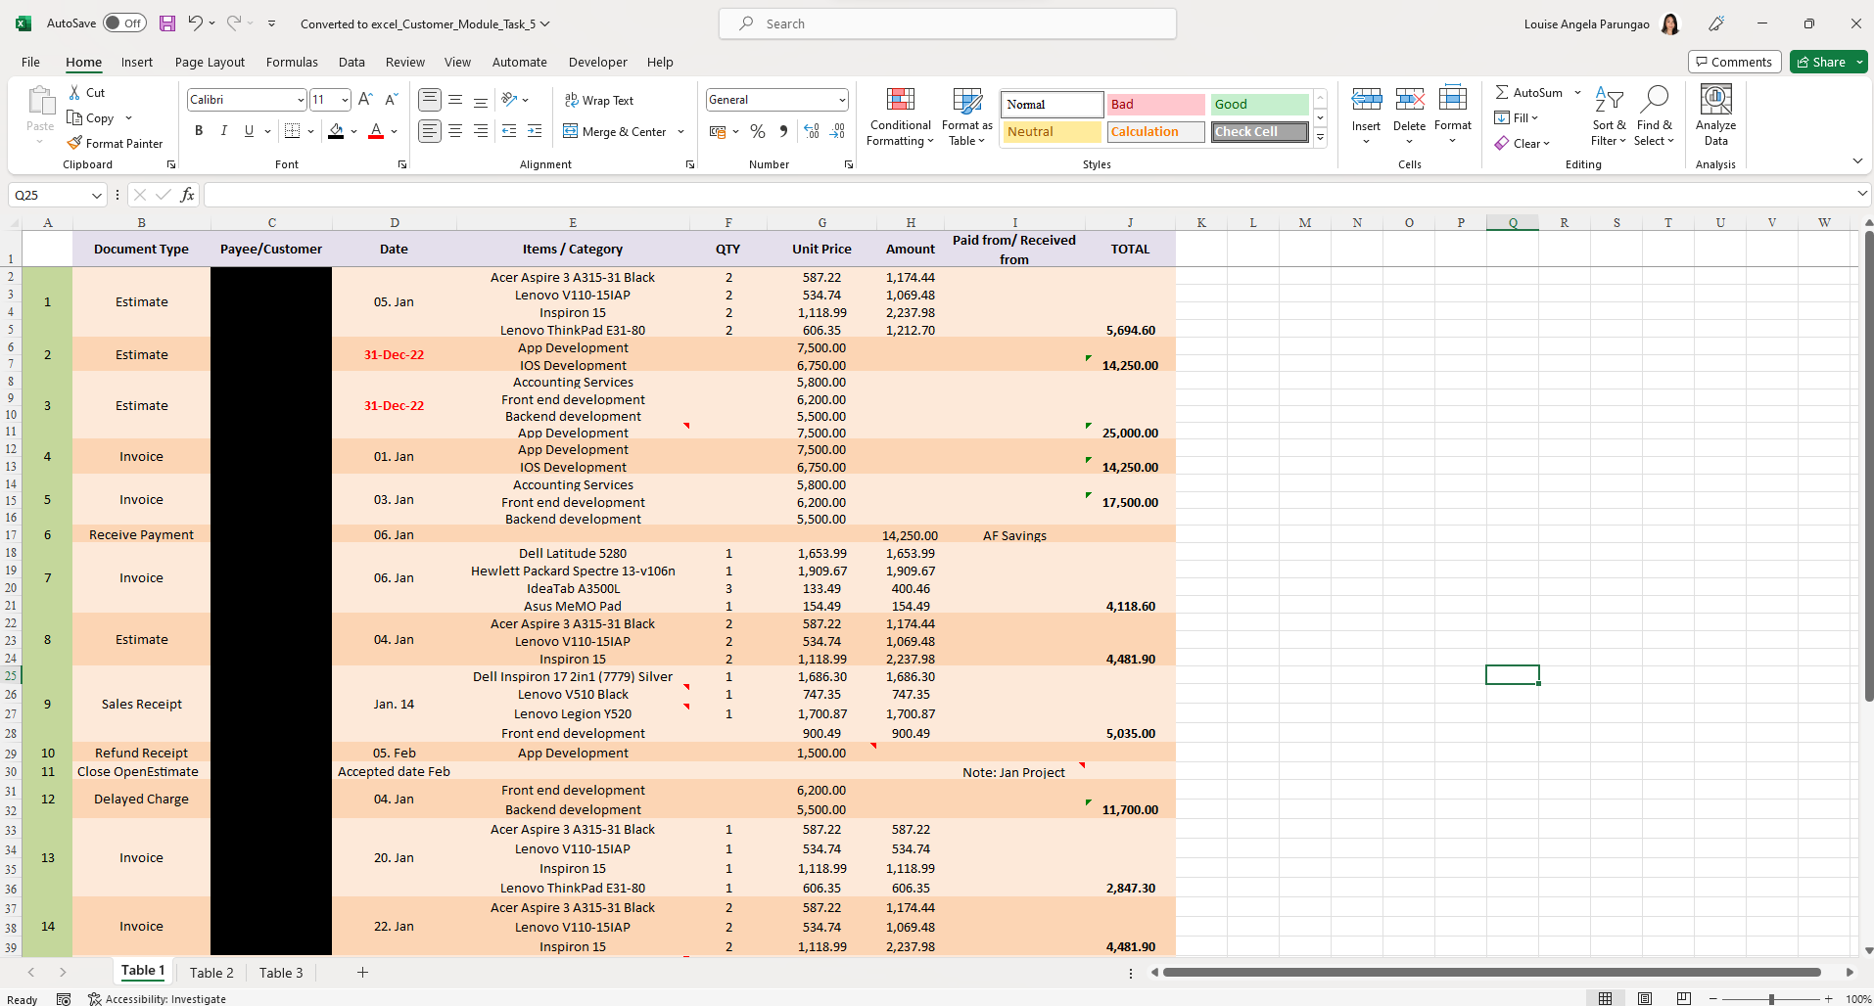
Task: Click the Increase Indent icon
Action: click(535, 131)
